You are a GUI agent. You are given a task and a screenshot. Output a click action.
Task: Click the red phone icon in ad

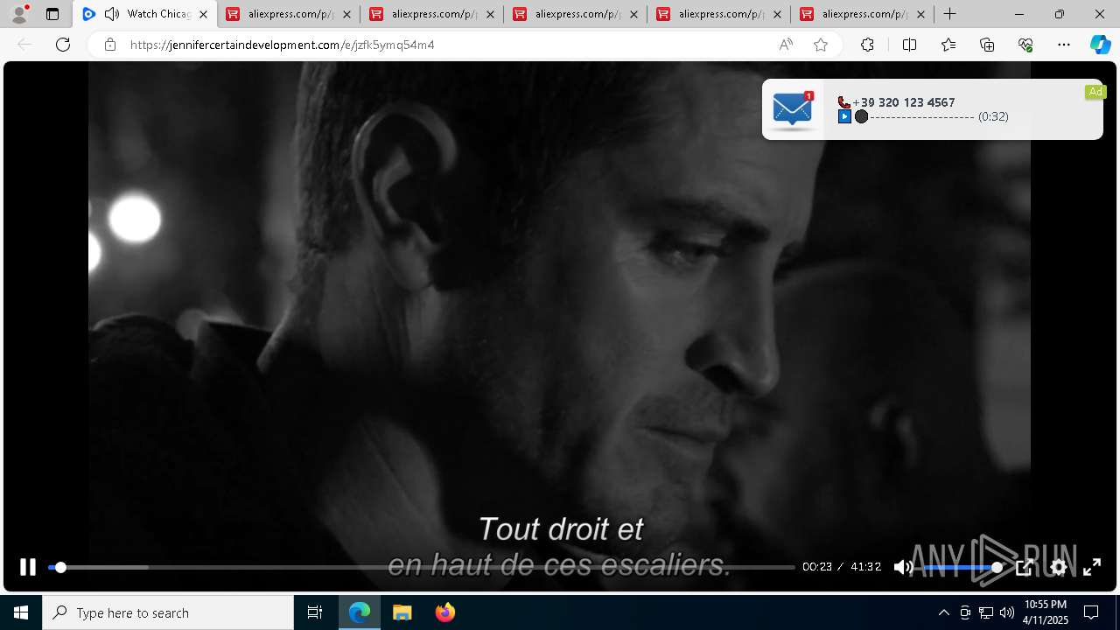[x=843, y=102]
